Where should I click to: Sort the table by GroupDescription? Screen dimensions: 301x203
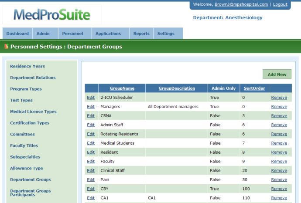(177, 88)
